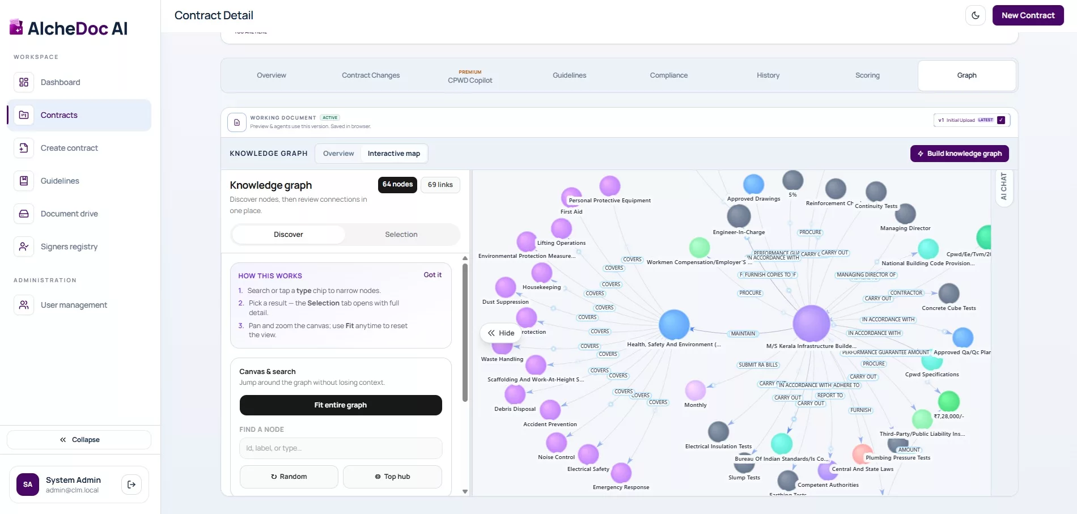
Task: Open the v1 Initial Upload version selector
Action: pyautogui.click(x=972, y=120)
